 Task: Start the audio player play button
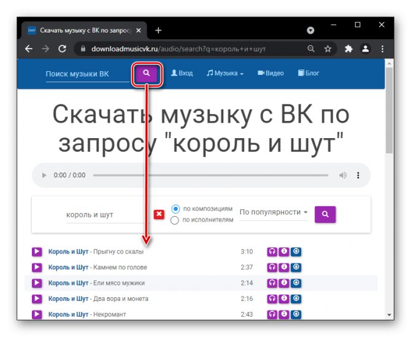[x=44, y=175]
